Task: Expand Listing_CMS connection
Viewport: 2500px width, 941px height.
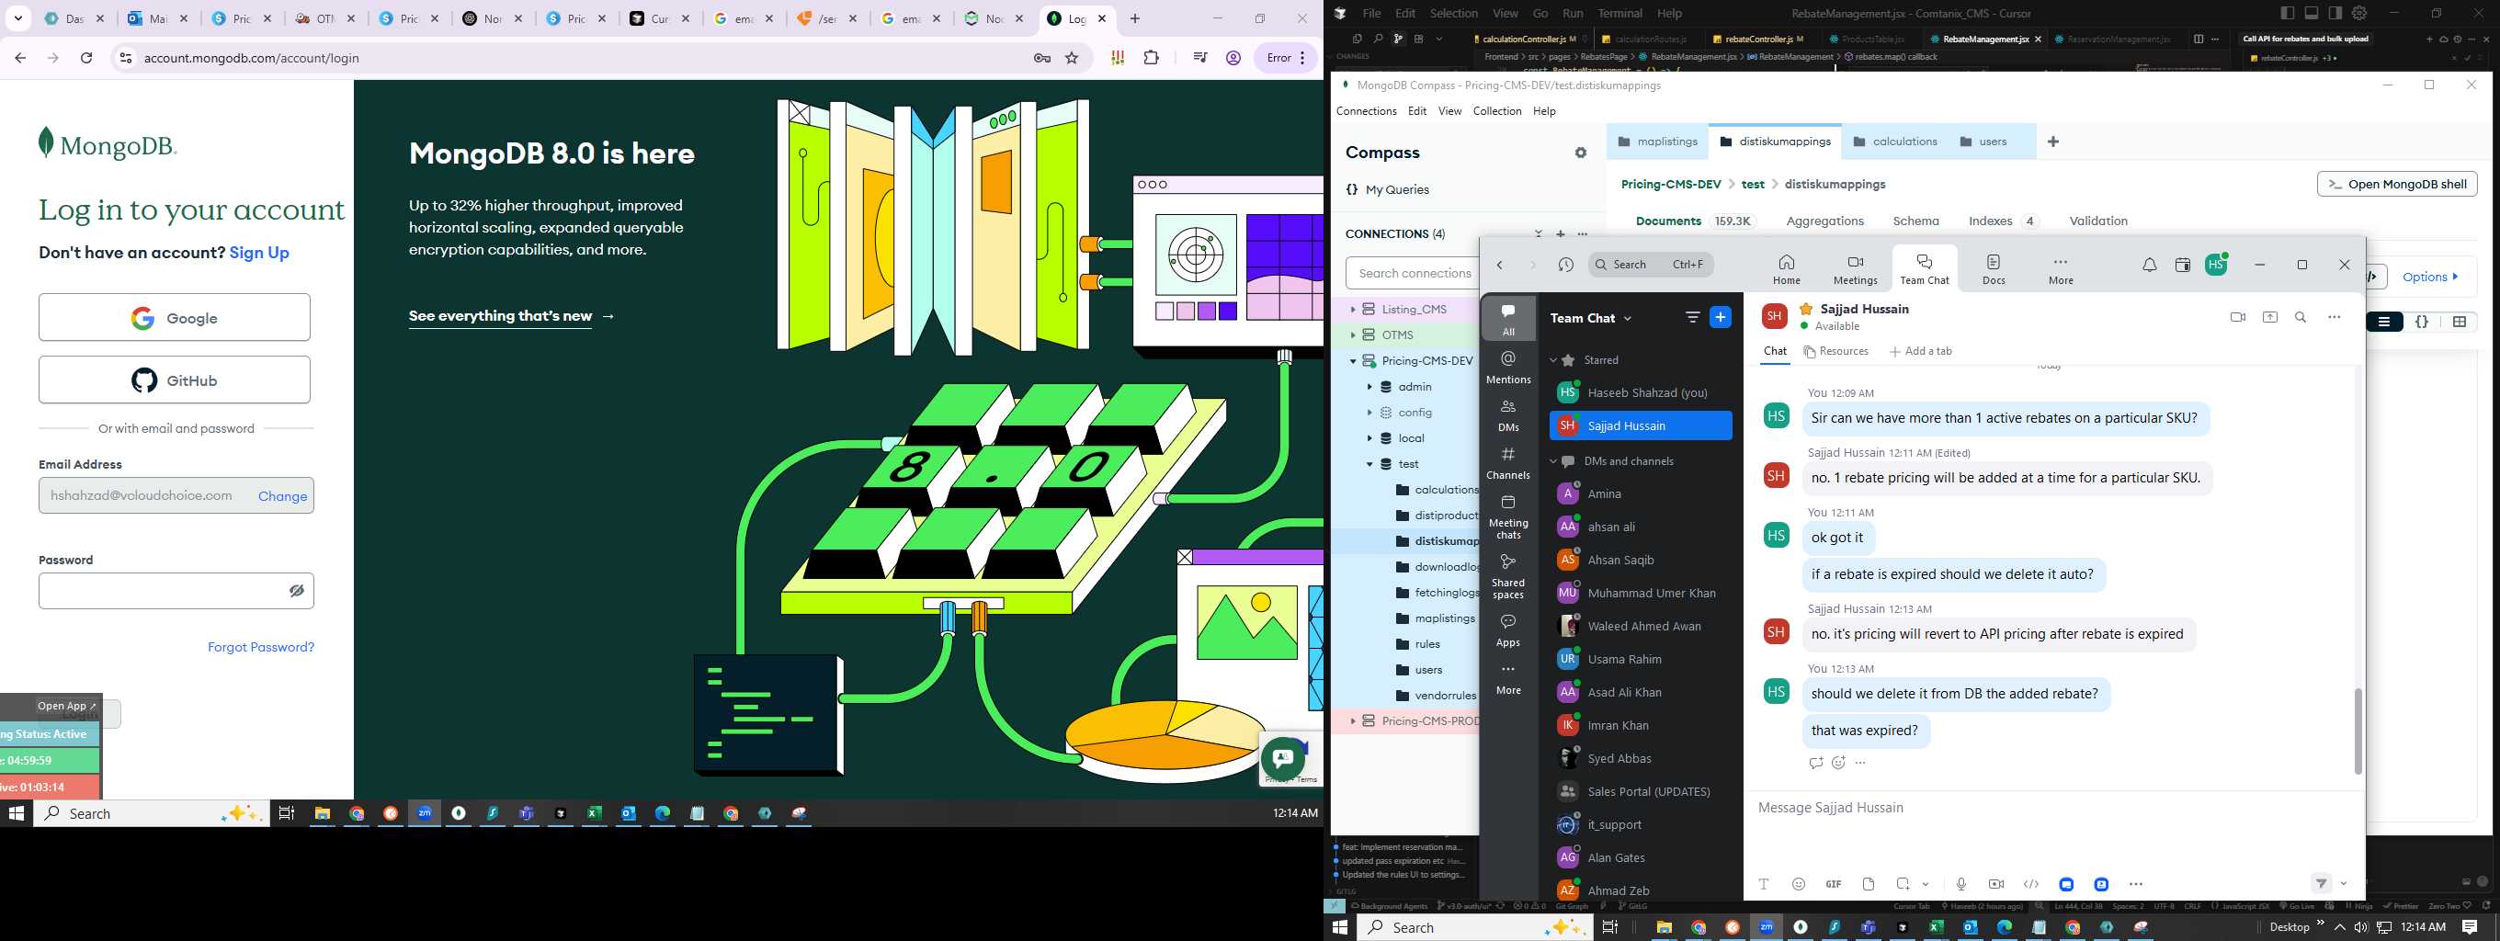Action: (x=1352, y=310)
